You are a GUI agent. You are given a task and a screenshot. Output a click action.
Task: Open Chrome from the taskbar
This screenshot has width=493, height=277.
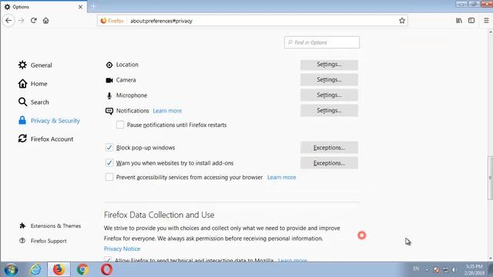click(82, 269)
